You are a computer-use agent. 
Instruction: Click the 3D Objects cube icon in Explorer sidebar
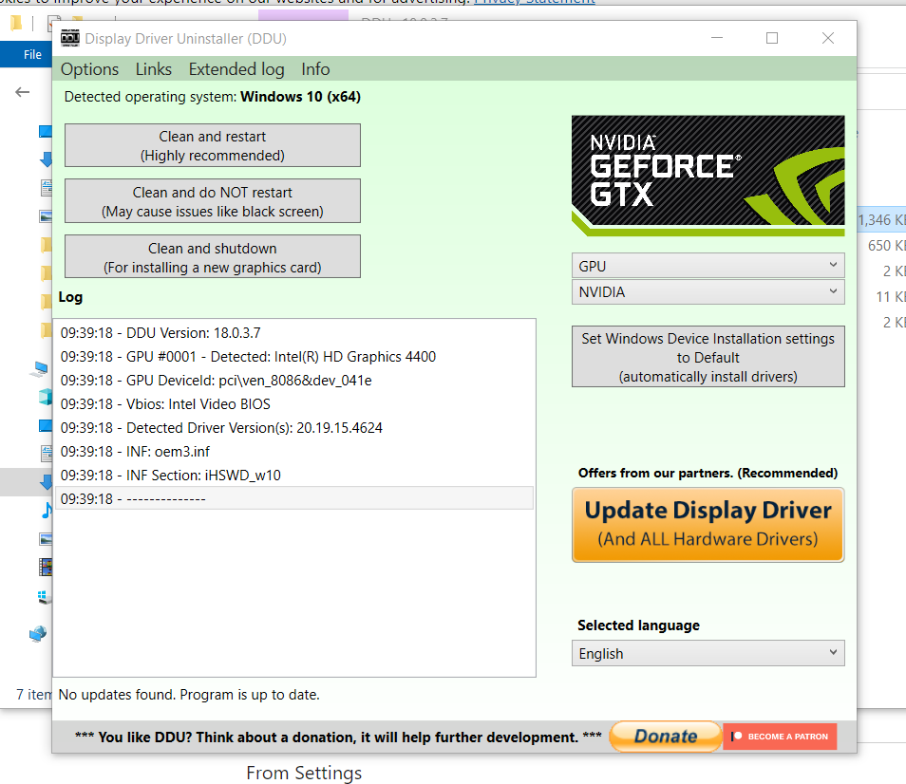coord(45,397)
